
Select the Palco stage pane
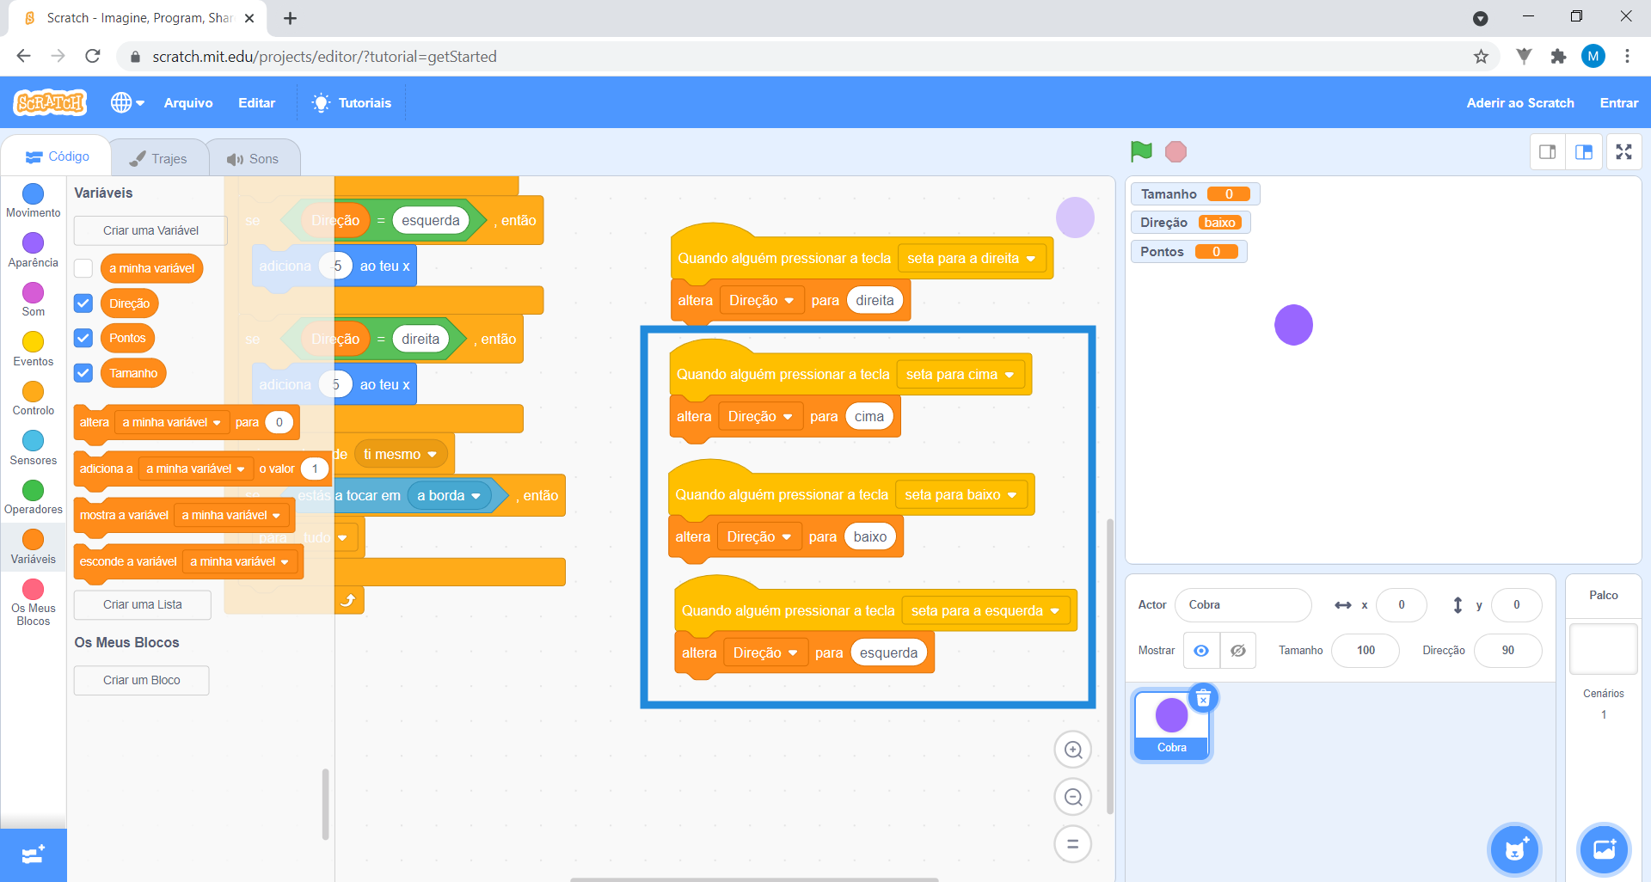tap(1603, 647)
